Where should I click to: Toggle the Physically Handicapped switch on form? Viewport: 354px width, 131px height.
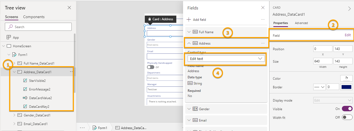coord(151,67)
